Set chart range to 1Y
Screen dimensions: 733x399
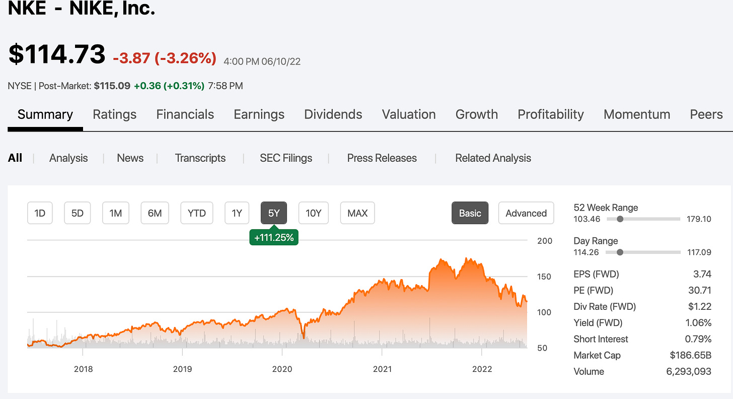click(237, 213)
